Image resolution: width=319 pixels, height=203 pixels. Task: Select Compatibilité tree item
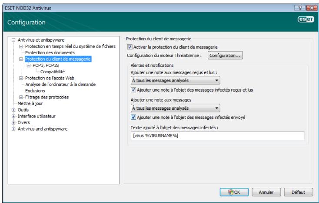[53, 72]
